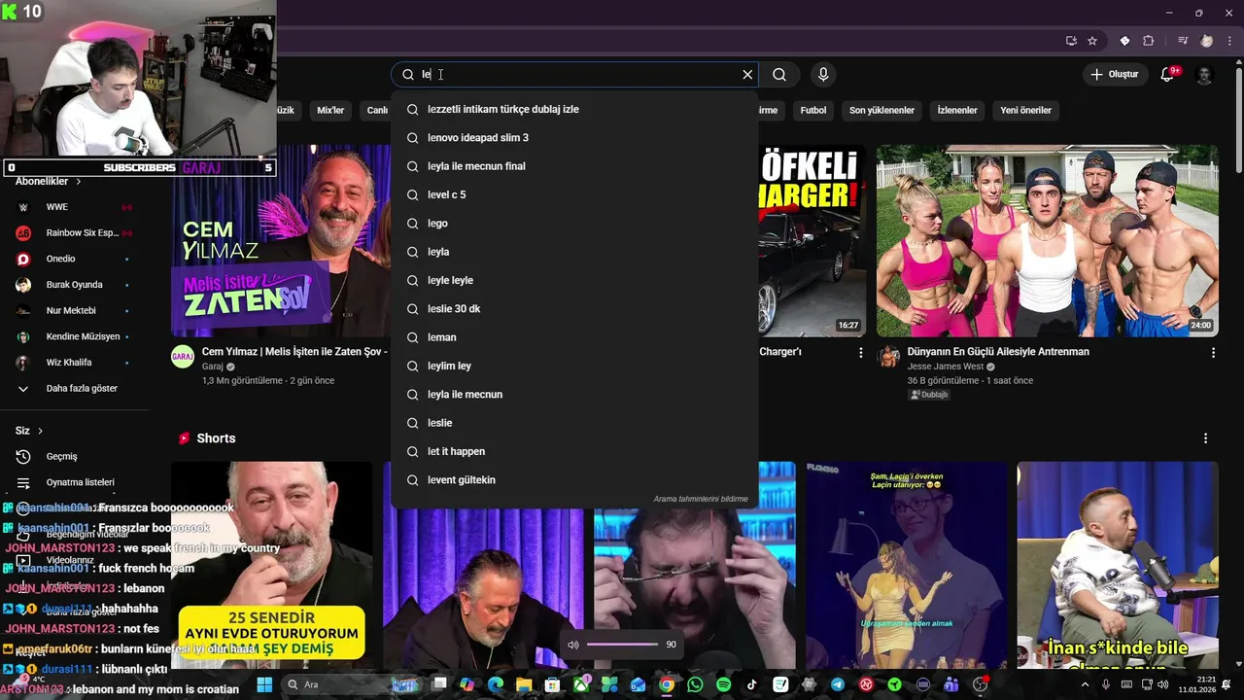Open the Jesse James West workout video thumbnail
This screenshot has width=1244, height=700.
click(x=1047, y=241)
